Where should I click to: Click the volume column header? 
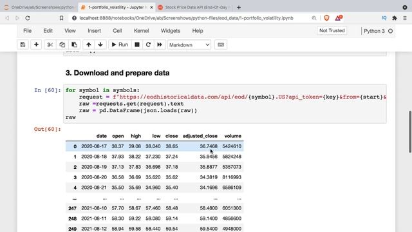point(232,136)
